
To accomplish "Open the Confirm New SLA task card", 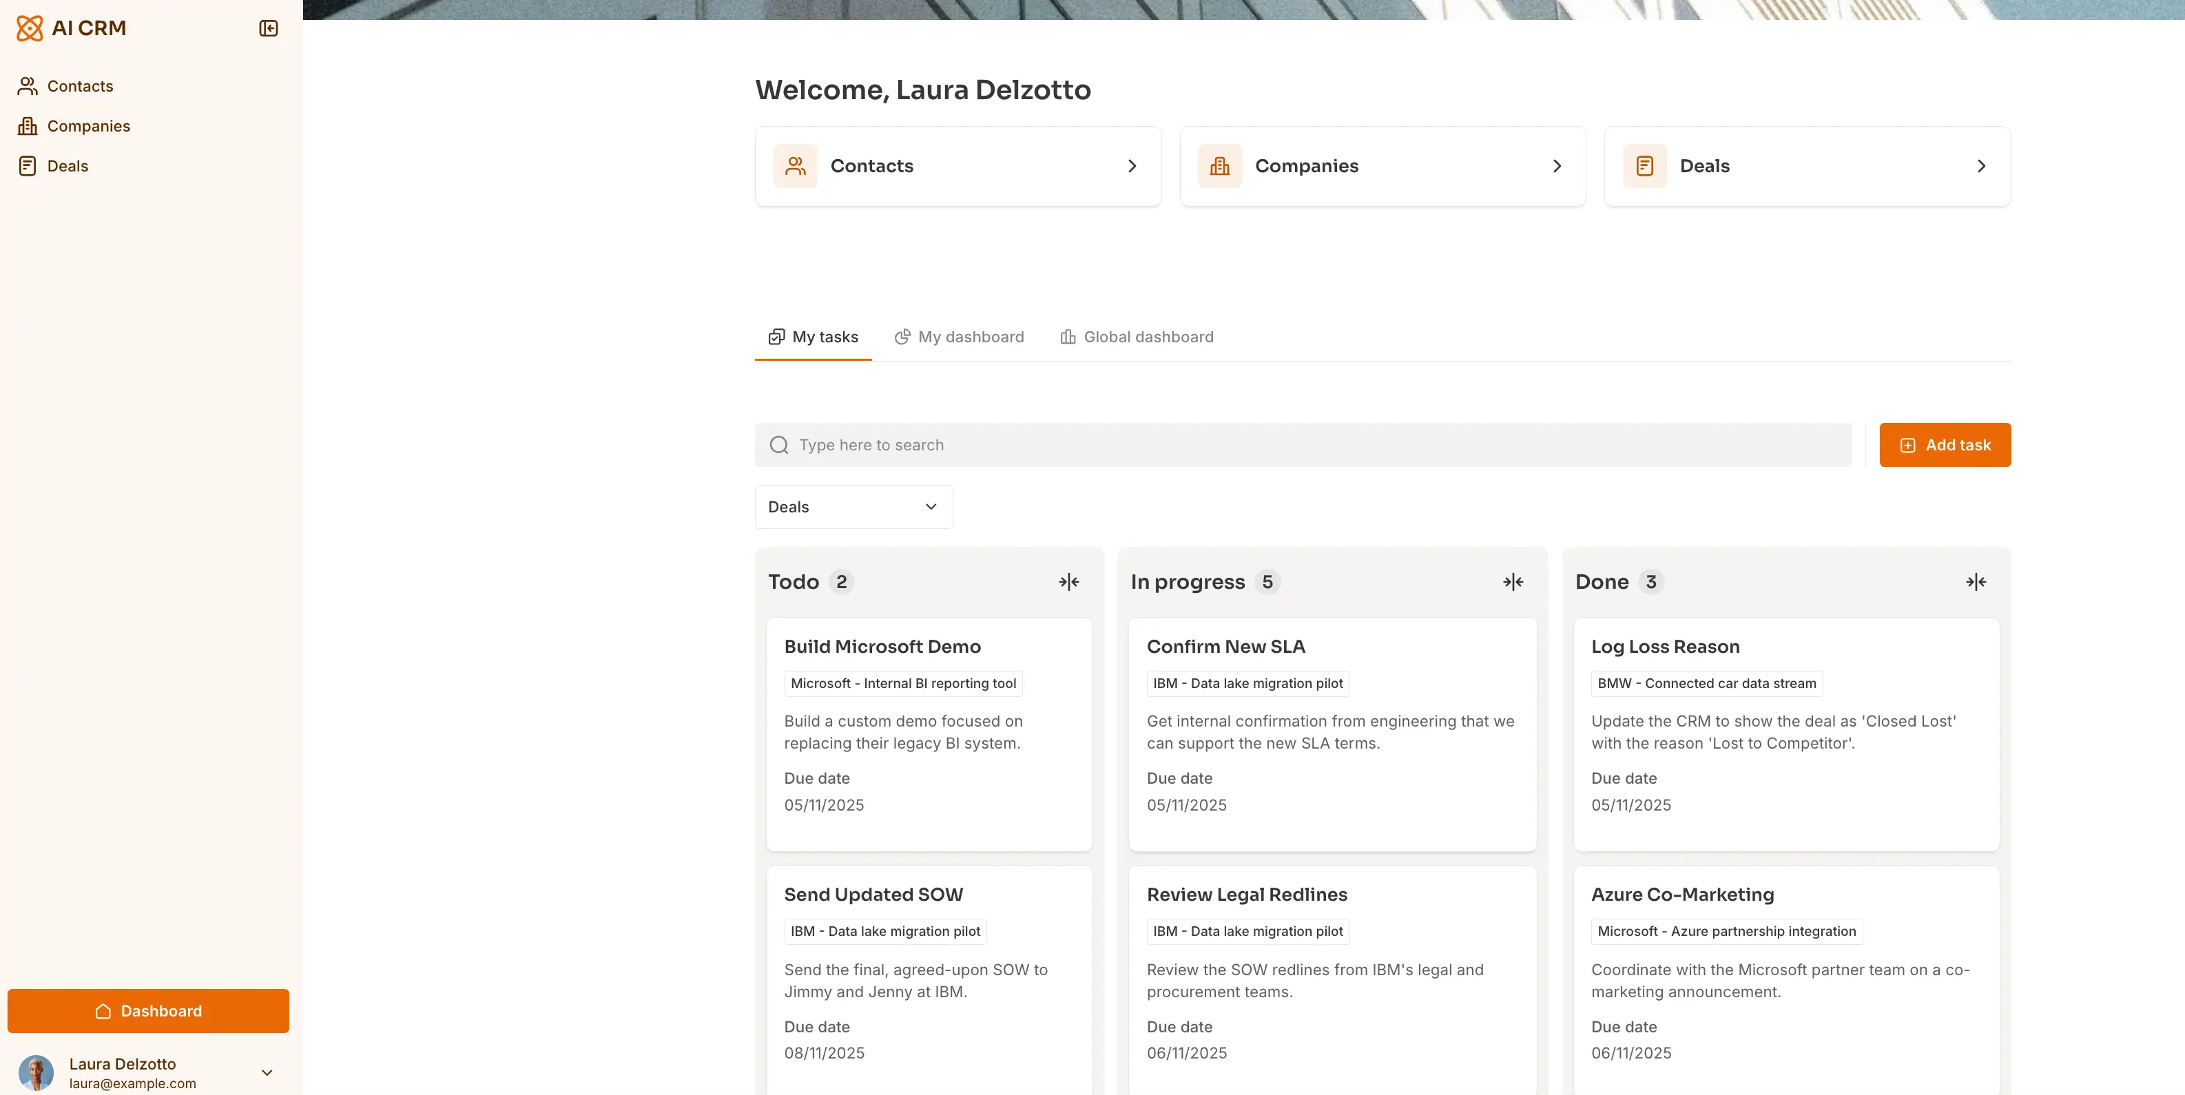I will pyautogui.click(x=1332, y=735).
